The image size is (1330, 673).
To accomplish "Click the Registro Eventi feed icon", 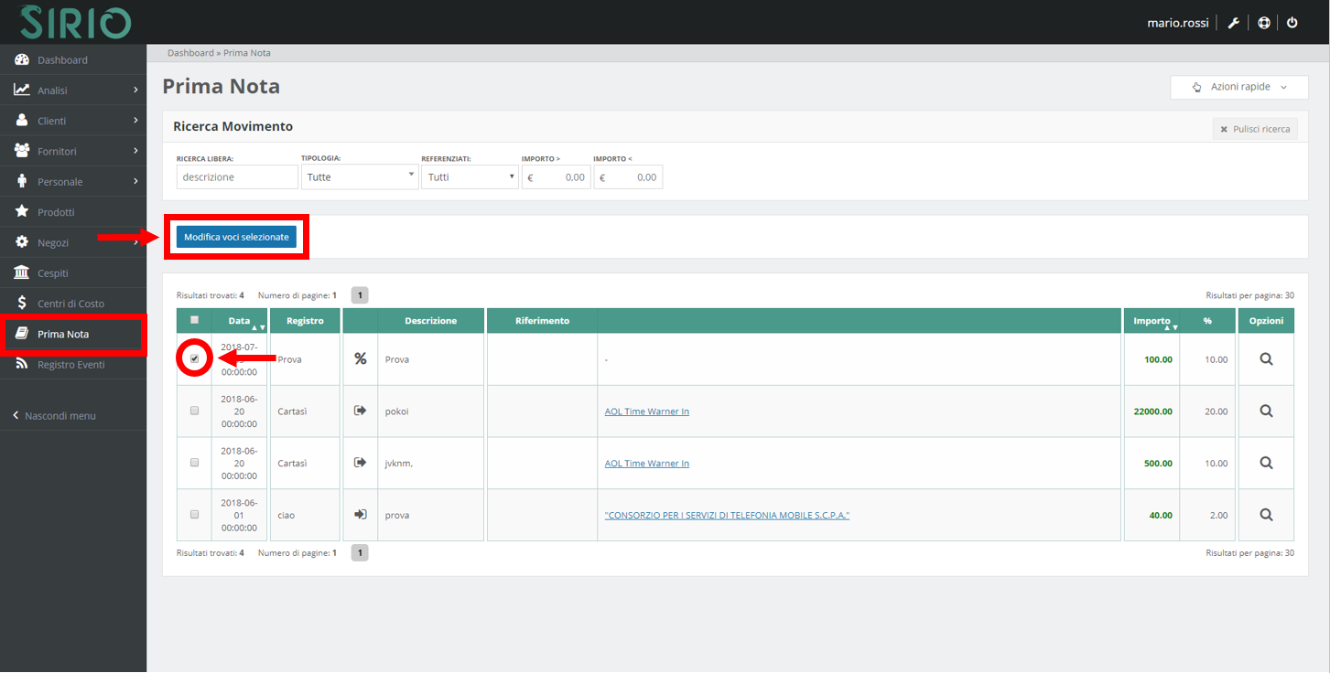I will tap(22, 365).
